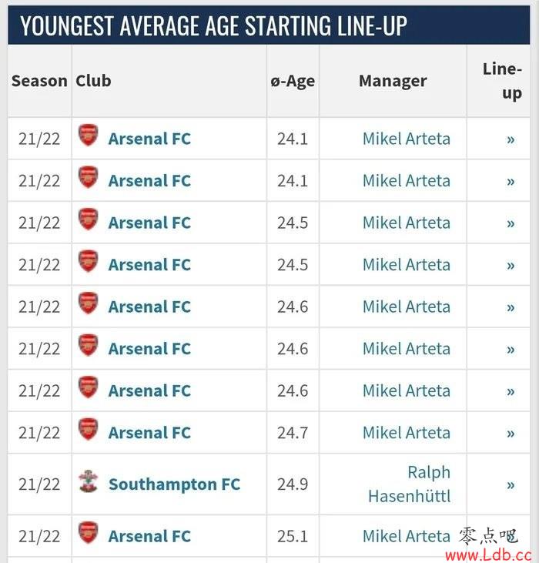The image size is (539, 563).
Task: Click the Arsenal crest in the first row
Action: [88, 135]
